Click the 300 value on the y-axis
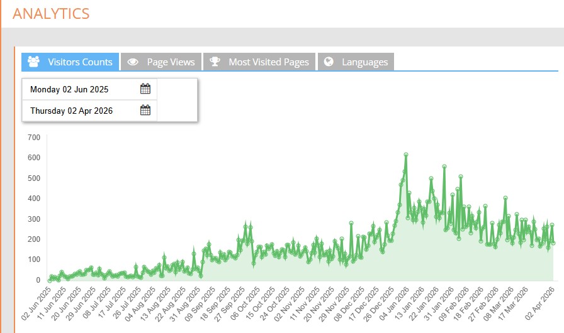This screenshot has height=333, width=564. click(x=33, y=219)
